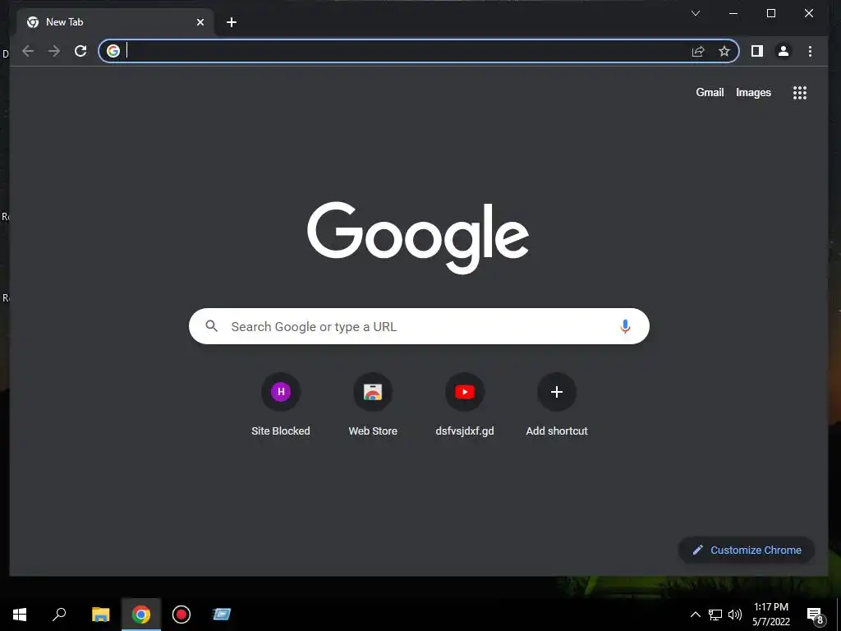Reload the current page

tap(80, 51)
